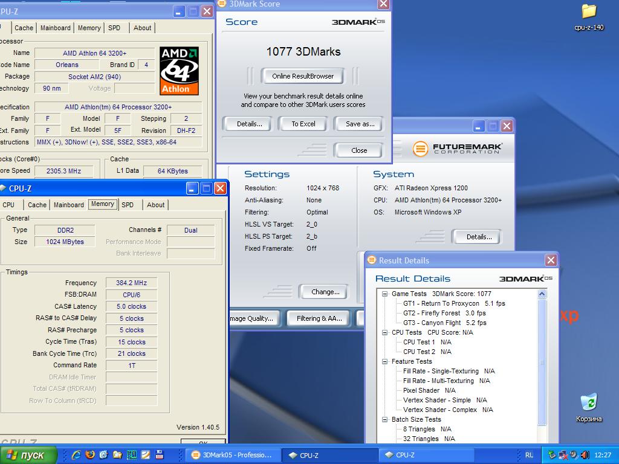This screenshot has width=619, height=464.
Task: Collapse the Batch Size Tests tree node
Action: pos(384,419)
